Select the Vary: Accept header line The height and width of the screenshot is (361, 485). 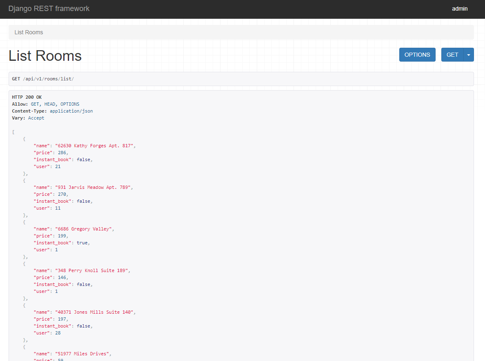[24, 117]
